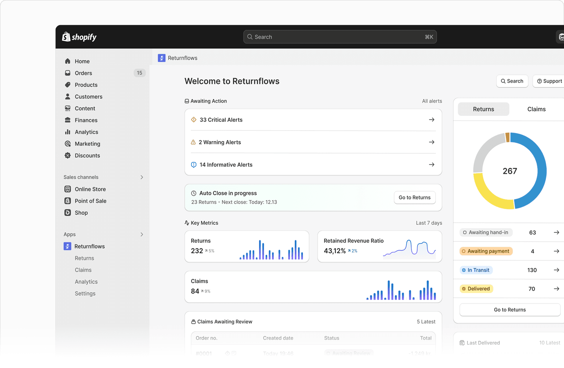Click the Content image icon
Viewport: 564px width, 368px height.
[x=67, y=108]
